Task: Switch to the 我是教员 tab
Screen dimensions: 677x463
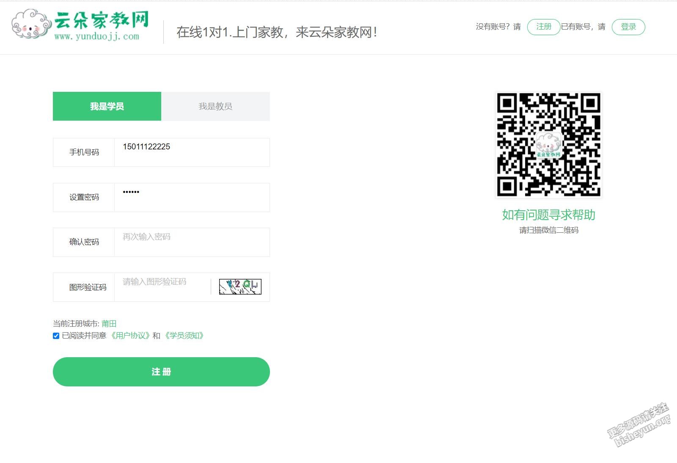Action: [215, 106]
